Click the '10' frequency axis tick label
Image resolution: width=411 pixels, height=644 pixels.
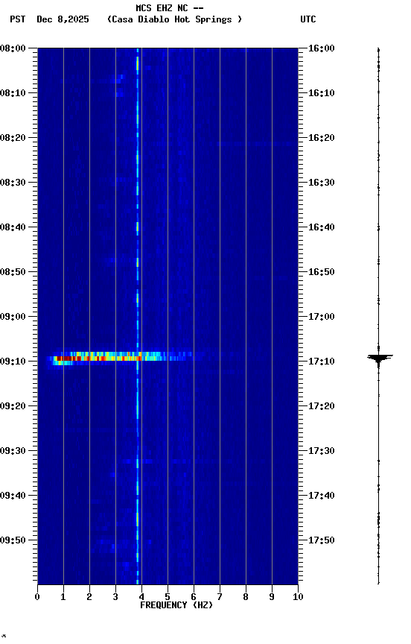pos(298,597)
